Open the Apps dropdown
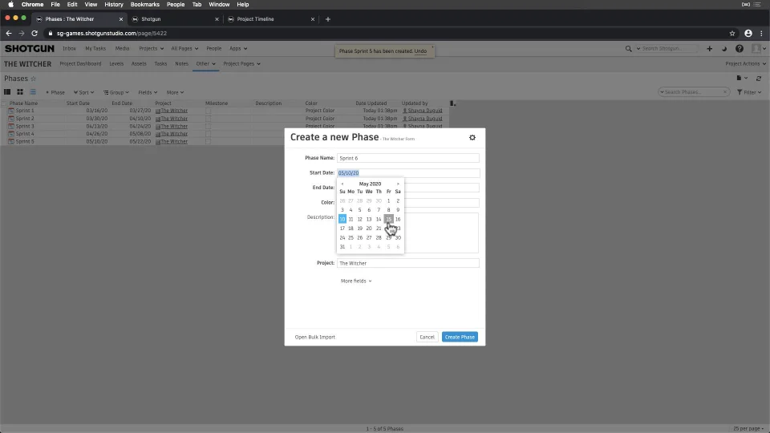 pyautogui.click(x=238, y=49)
